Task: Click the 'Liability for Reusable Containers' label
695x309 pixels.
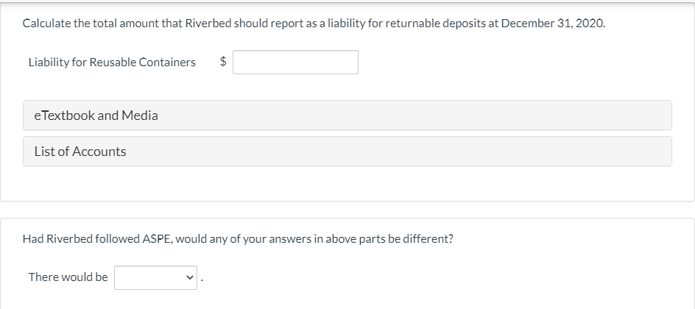Action: [112, 63]
